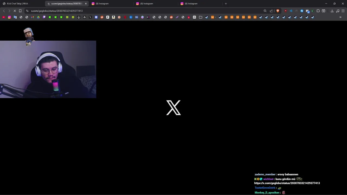Bookmark this page with the bookmark icon
This screenshot has width=347, height=195.
pos(20,11)
